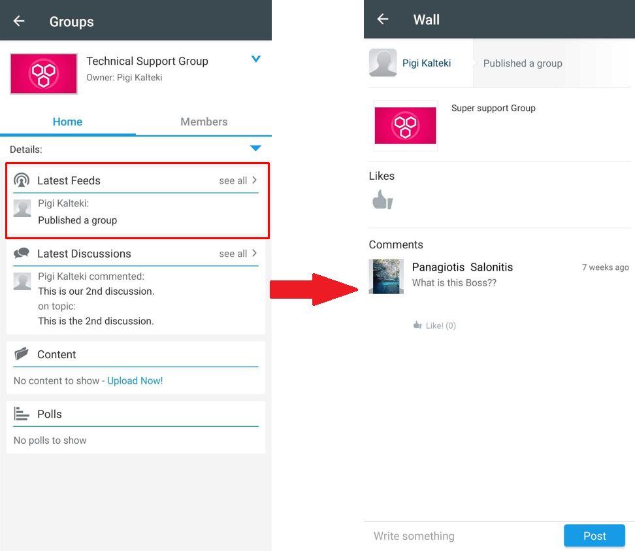Click Pigi Kalteki's avatar in Latest Discussions
This screenshot has width=635, height=551.
click(22, 281)
